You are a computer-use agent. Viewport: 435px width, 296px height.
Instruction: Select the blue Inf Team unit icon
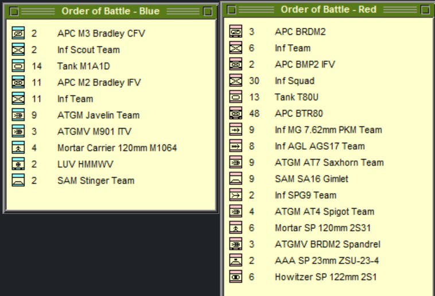[x=18, y=99]
